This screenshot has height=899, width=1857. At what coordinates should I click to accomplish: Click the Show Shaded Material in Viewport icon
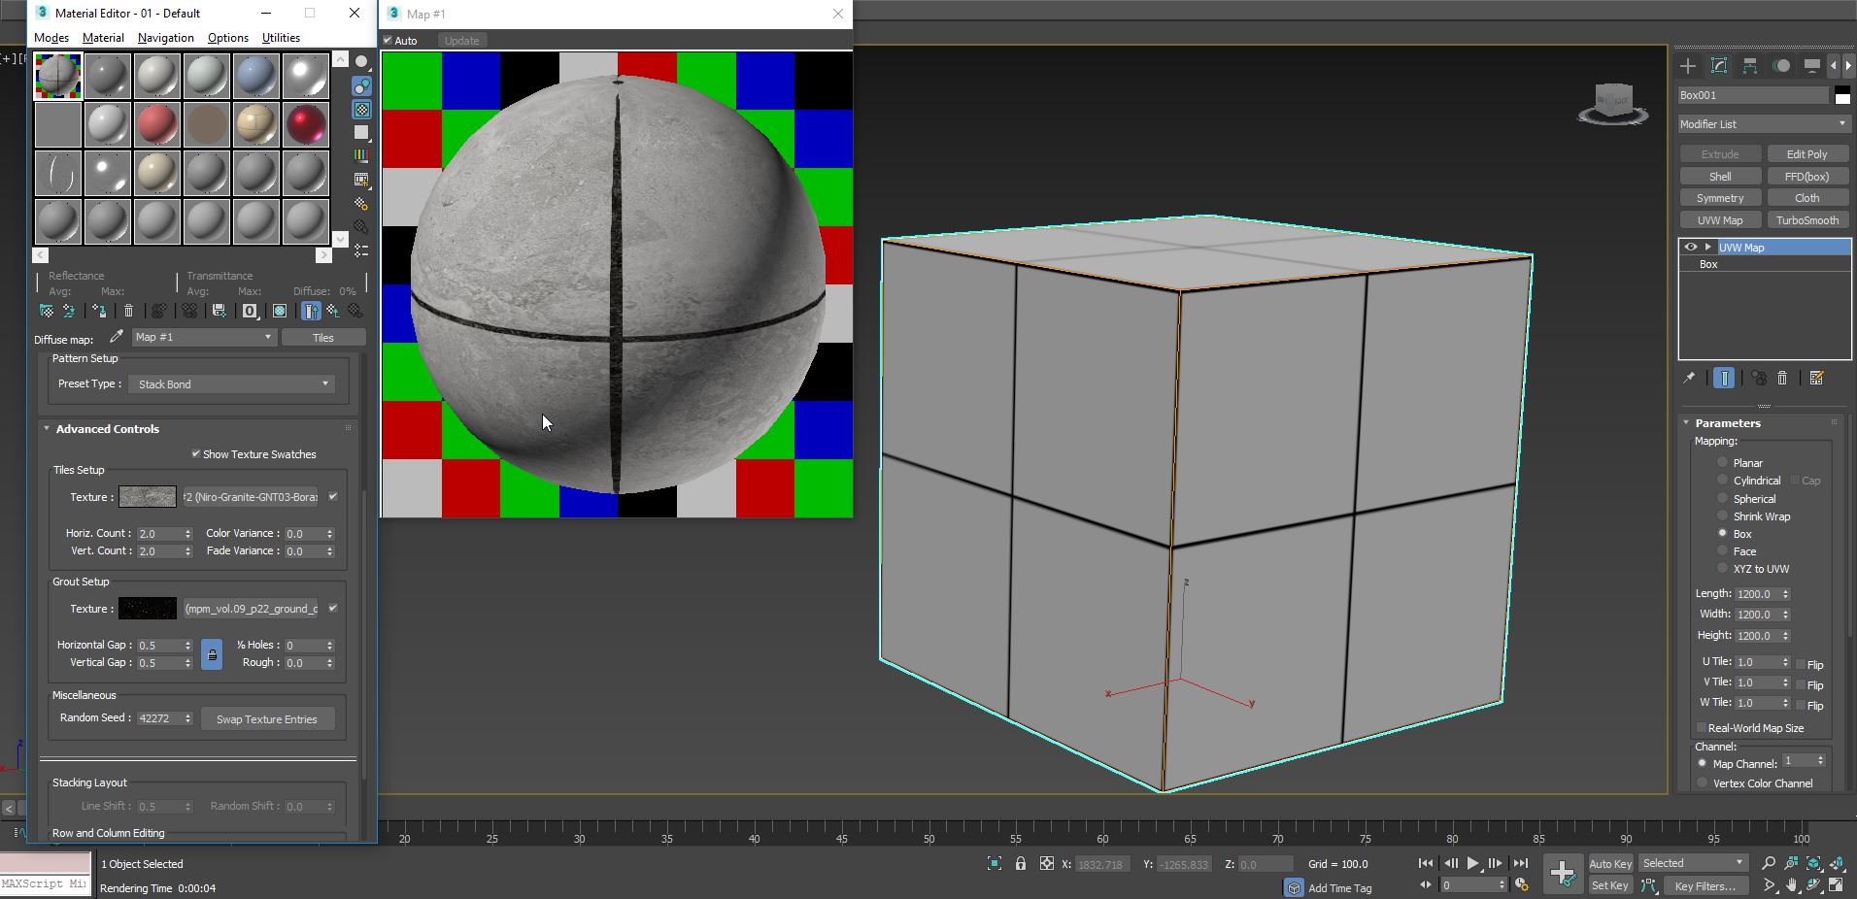280,311
